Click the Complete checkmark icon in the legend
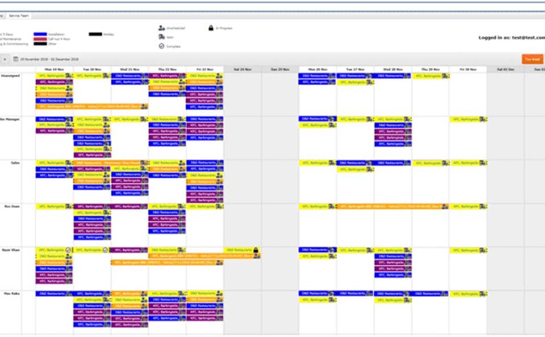This screenshot has height=337, width=545. [x=162, y=46]
